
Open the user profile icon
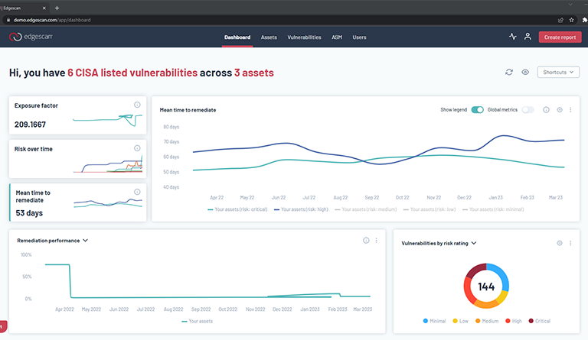click(528, 36)
